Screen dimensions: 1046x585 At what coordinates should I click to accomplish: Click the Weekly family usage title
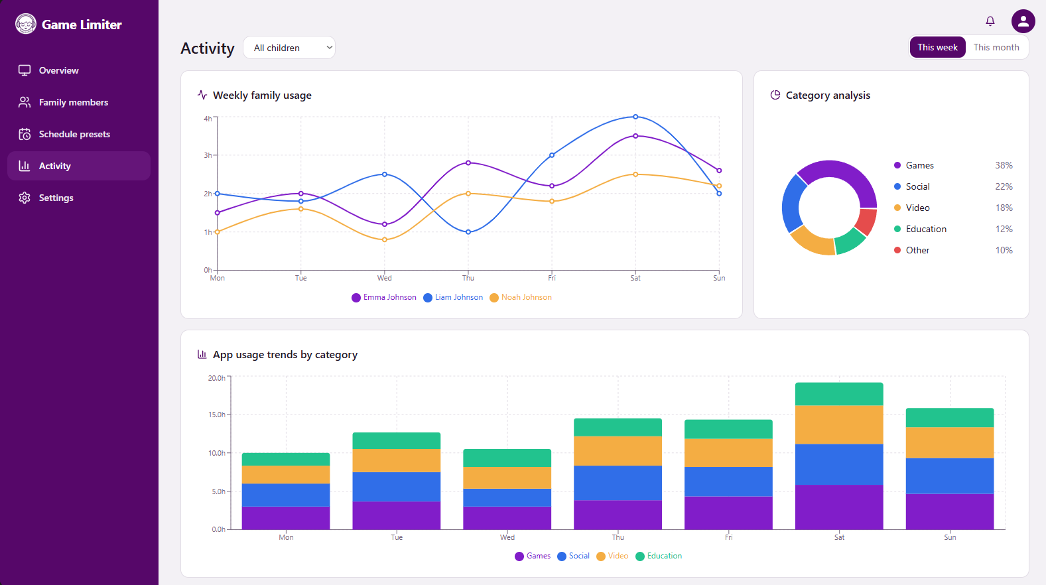pos(262,96)
